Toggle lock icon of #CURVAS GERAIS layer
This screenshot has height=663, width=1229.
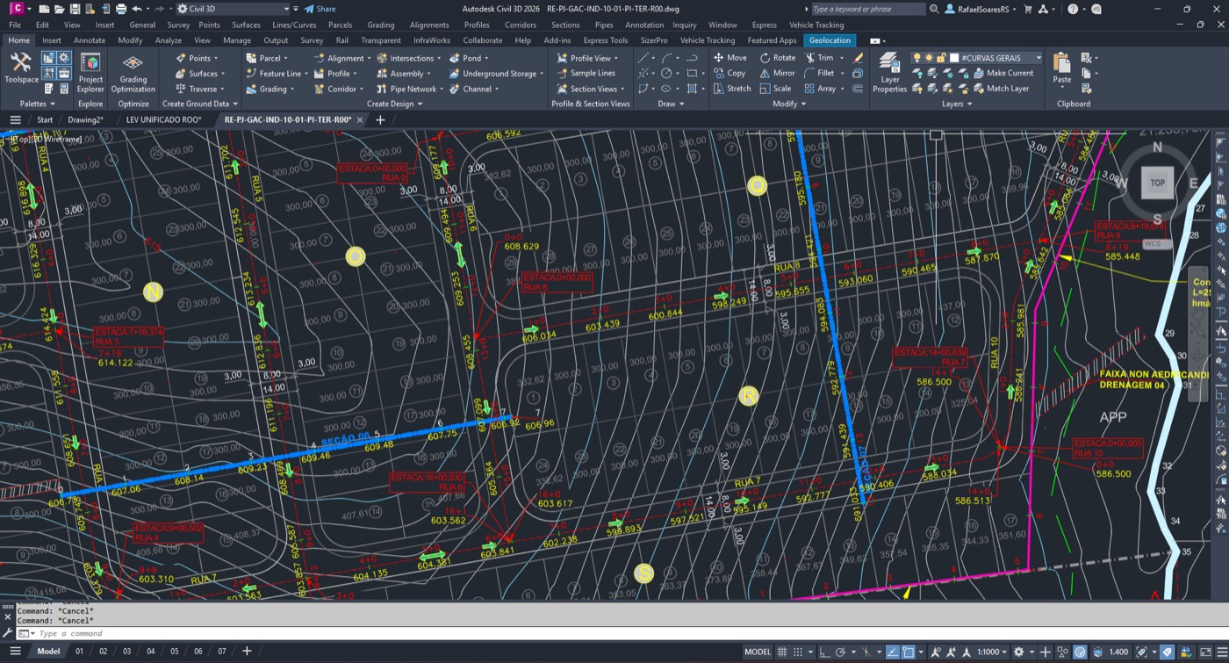[x=941, y=58]
